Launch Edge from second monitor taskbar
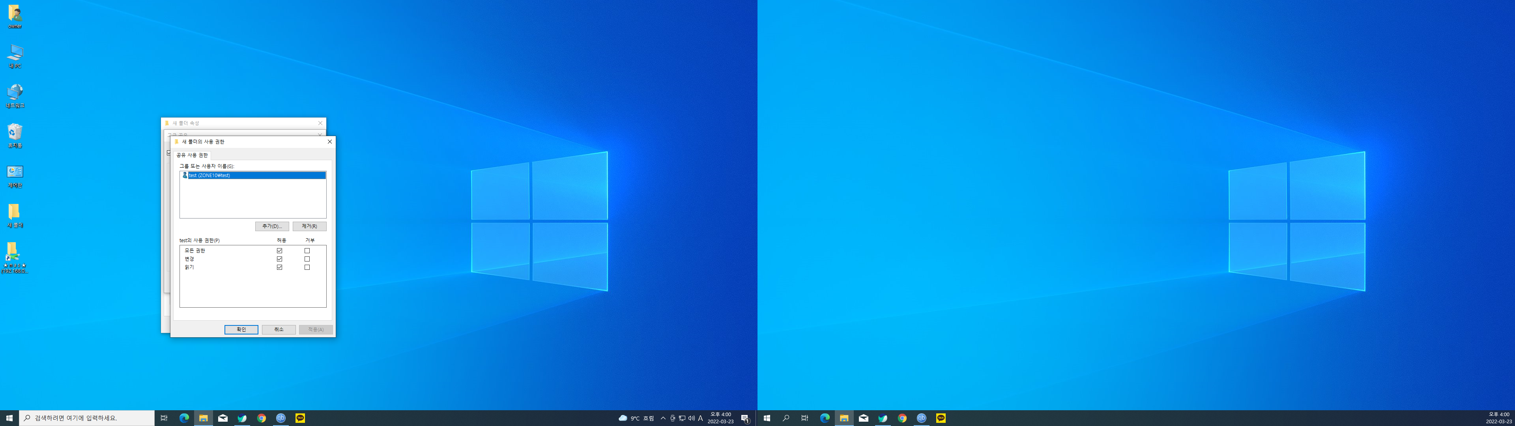Viewport: 1515px width, 426px height. [825, 419]
